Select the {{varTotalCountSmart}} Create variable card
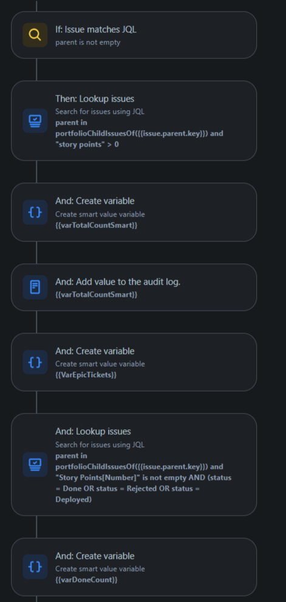Image resolution: width=286 pixels, height=602 pixels. coord(134,212)
